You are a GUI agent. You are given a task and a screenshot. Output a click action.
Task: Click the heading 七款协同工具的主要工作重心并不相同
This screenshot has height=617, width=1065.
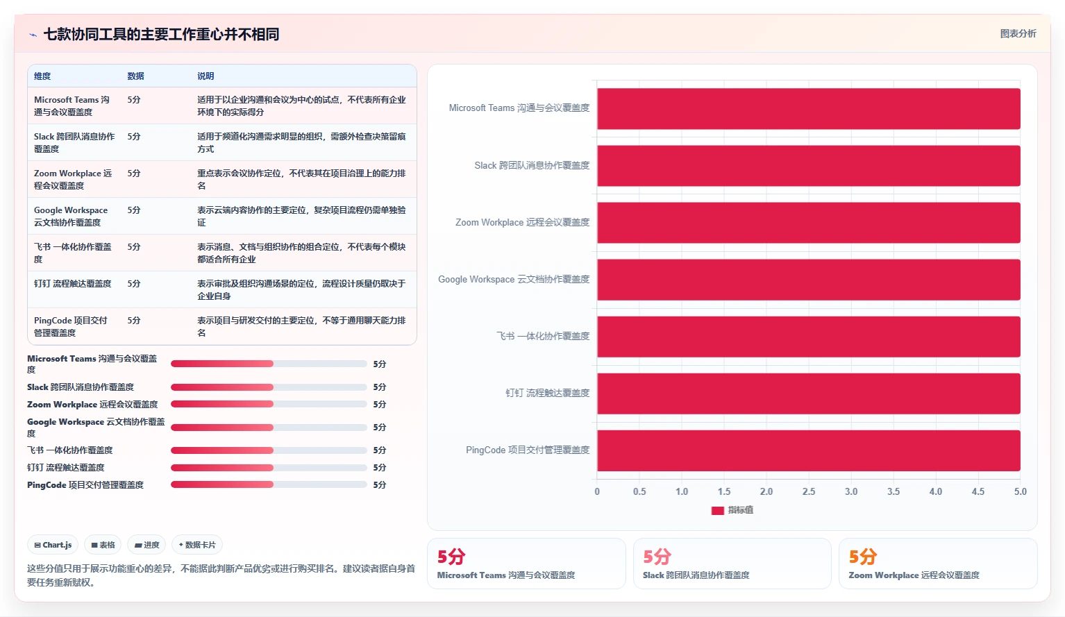click(161, 34)
